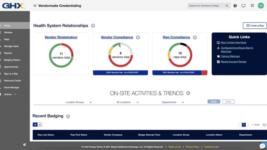This screenshot has height=150, width=267.
Task: Click the Training Webinars graduation cap icon
Action: click(218, 56)
